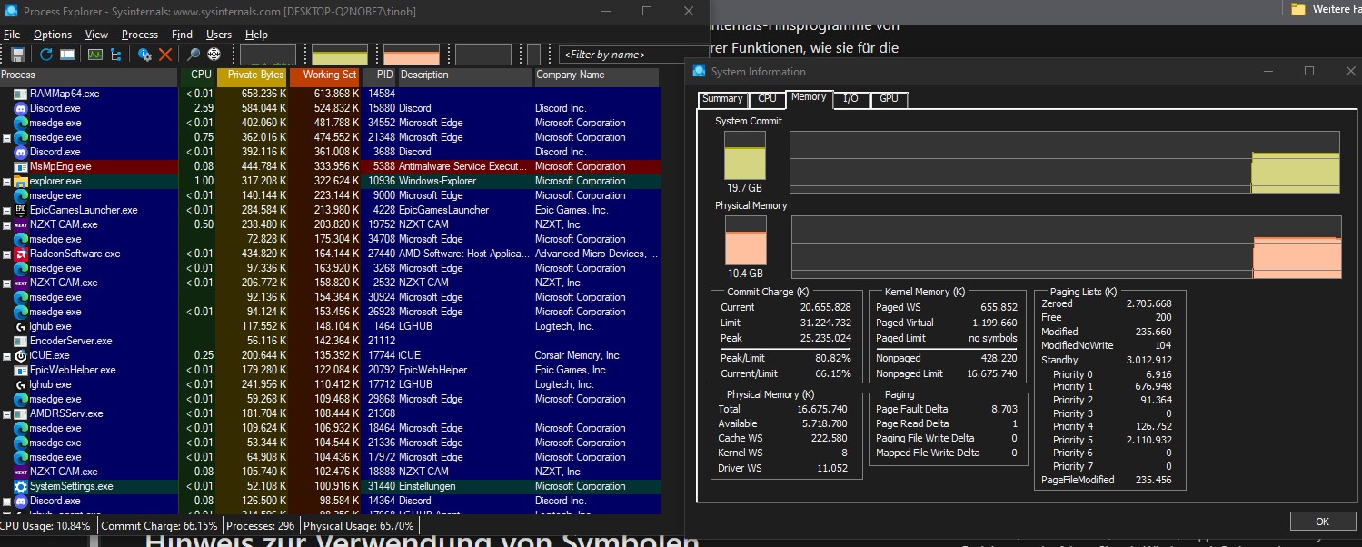Click the yellow commit mini graph in toolbar
This screenshot has width=1362, height=547.
tap(340, 55)
